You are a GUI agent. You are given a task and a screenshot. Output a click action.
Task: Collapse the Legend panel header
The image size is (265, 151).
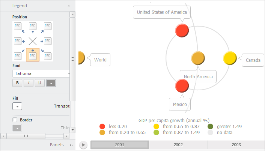[x=69, y=6]
